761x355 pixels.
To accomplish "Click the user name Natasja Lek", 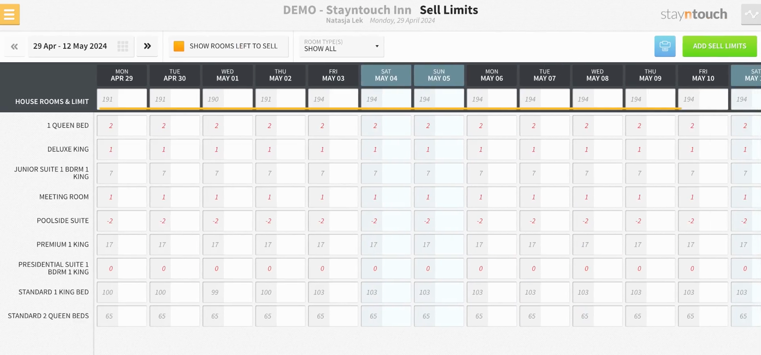I will coord(344,20).
